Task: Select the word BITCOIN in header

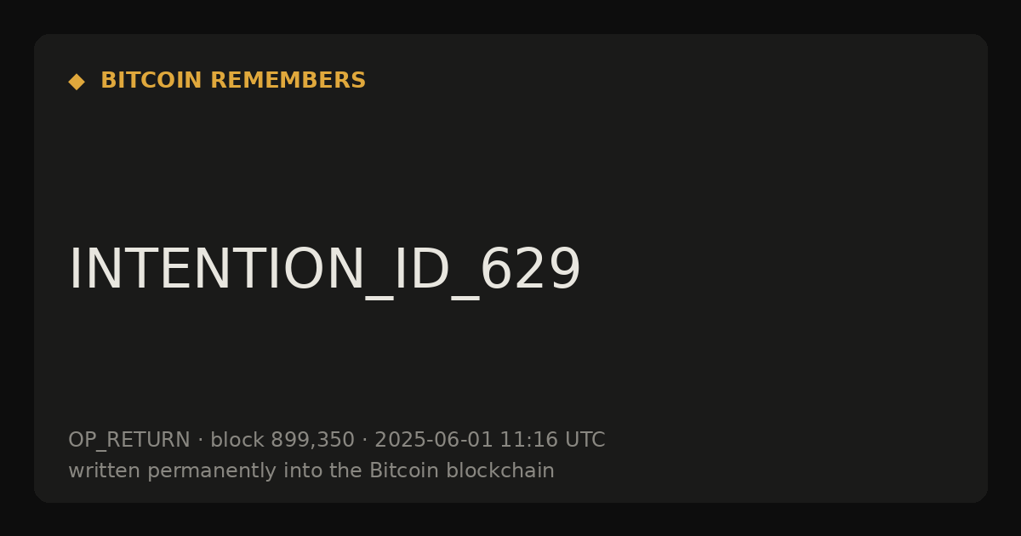Action: [x=152, y=81]
